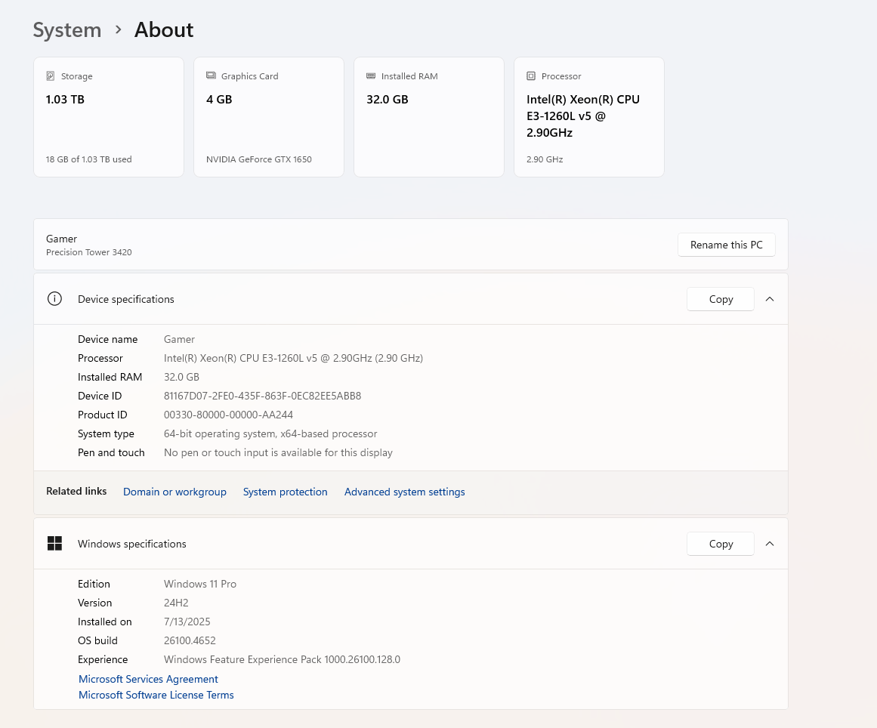Viewport: 877px width, 728px height.
Task: Go back to System in breadcrumb
Action: point(67,29)
